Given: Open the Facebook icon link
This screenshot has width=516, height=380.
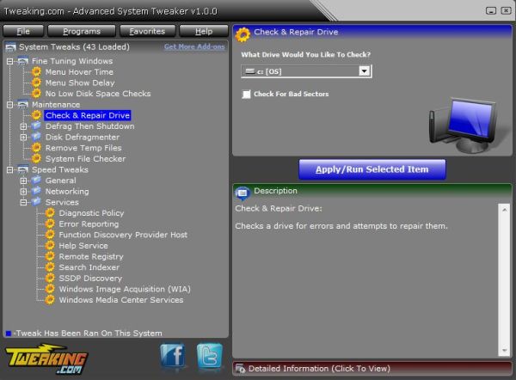Looking at the screenshot, I should [x=173, y=356].
